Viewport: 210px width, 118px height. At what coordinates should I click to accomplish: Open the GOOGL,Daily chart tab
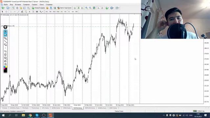15,108
